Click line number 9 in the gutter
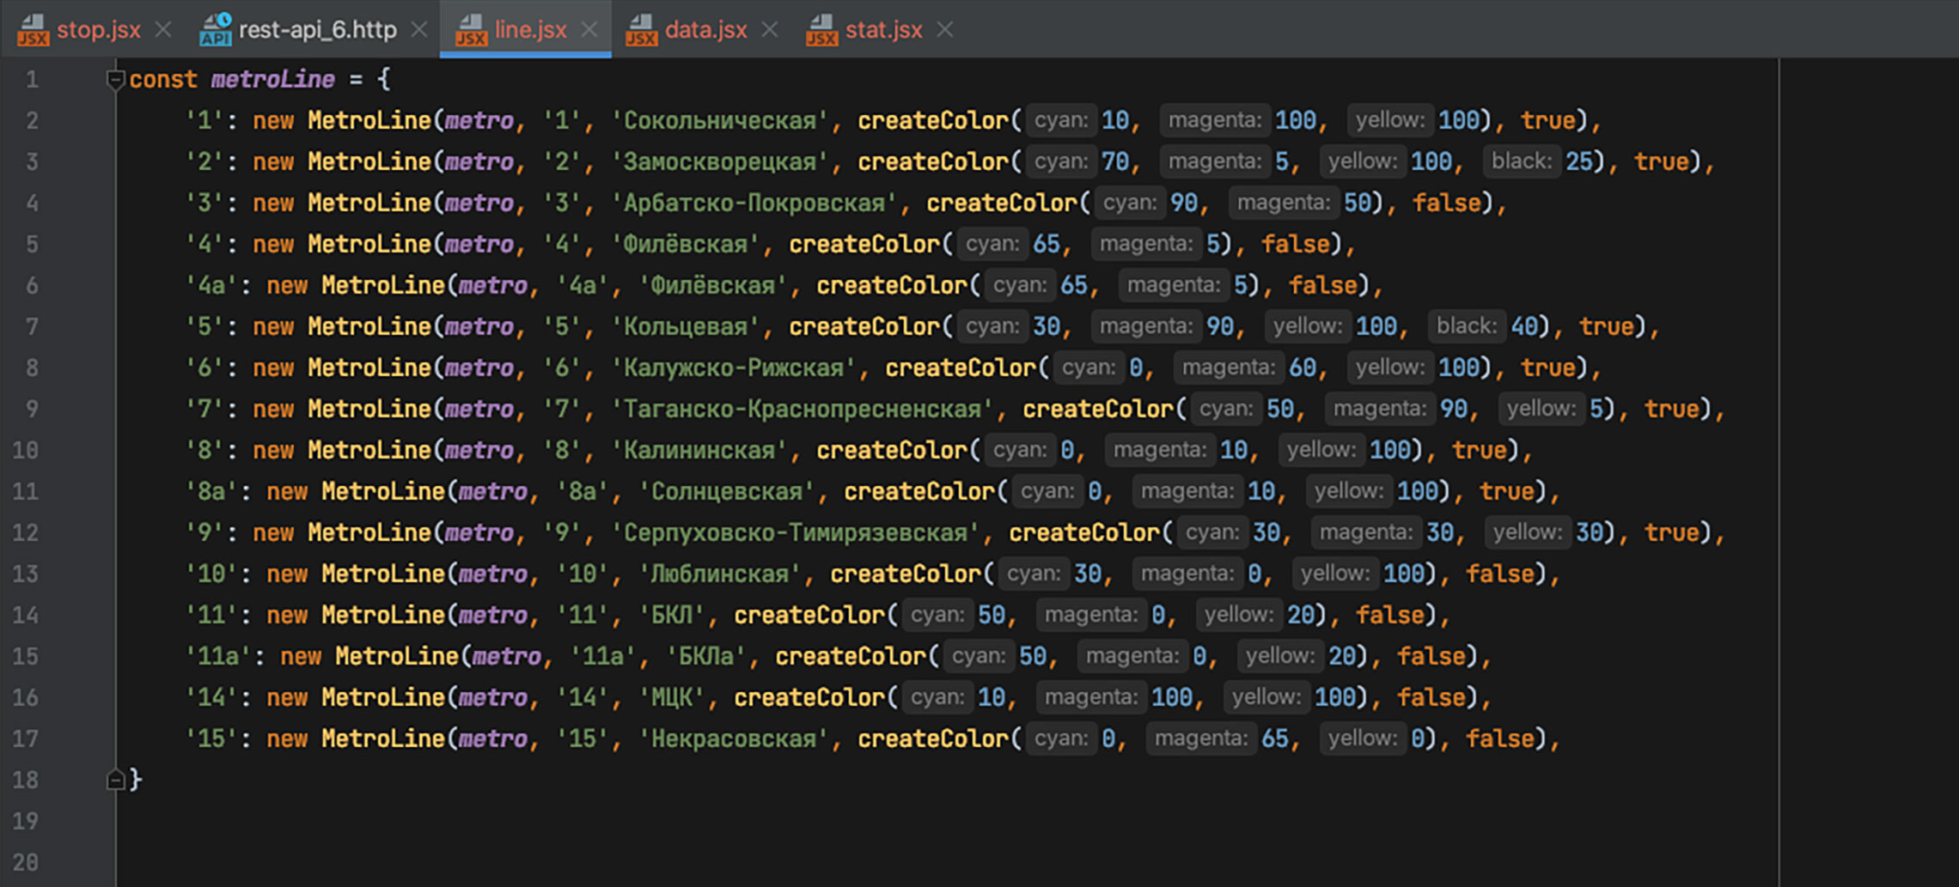This screenshot has height=887, width=1959. 32,409
